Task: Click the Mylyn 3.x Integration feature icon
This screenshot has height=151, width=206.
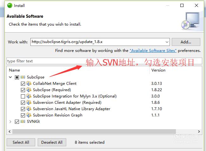Action: [x=29, y=96]
